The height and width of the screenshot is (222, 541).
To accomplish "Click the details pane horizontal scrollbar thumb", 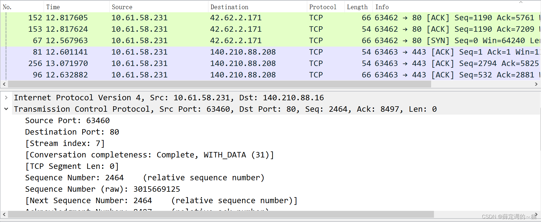I will (221, 214).
